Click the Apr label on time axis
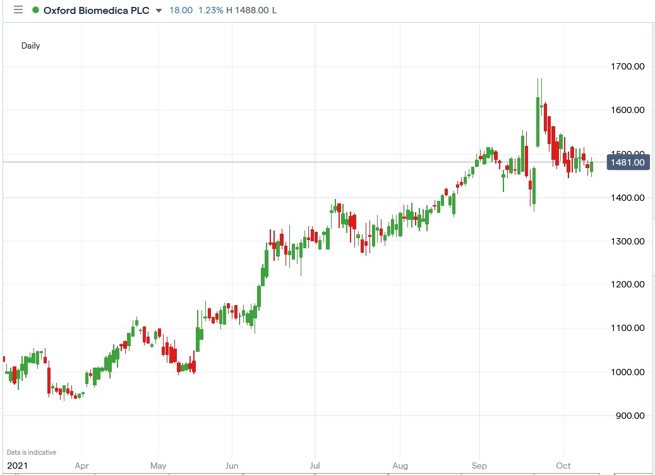 coord(82,466)
